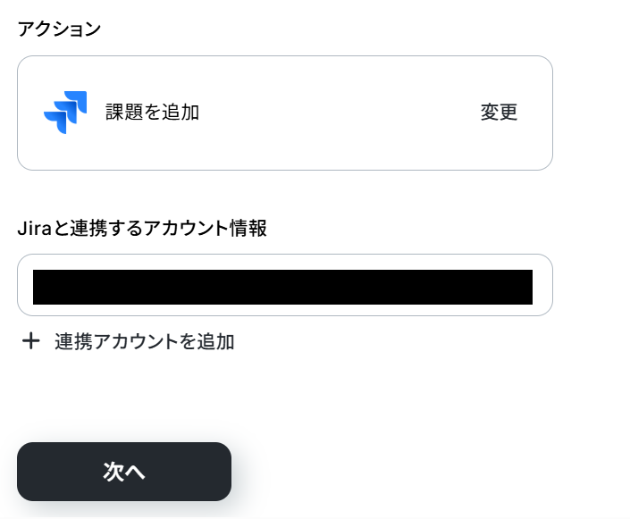Open add-account dialog from 連携アカウントを追加

[144, 341]
